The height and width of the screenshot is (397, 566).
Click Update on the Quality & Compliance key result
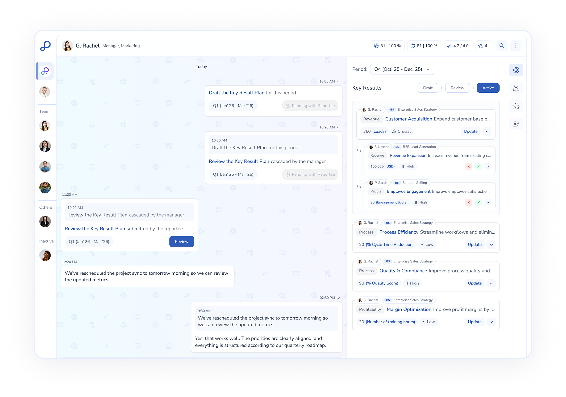[x=475, y=283]
